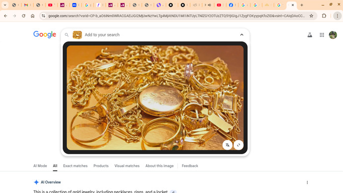The width and height of the screenshot is (343, 193).
Task: Reload the current page
Action: point(23,16)
